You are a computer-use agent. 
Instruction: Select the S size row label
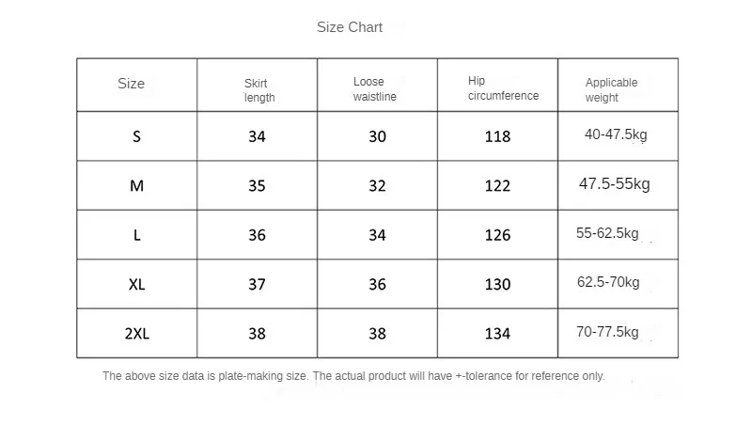(x=137, y=136)
